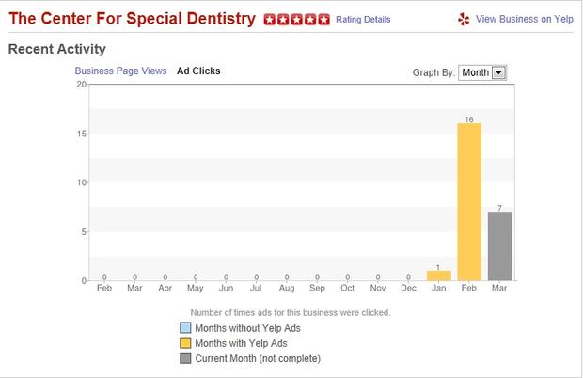Click the gray Current Month legend swatch

pos(185,358)
